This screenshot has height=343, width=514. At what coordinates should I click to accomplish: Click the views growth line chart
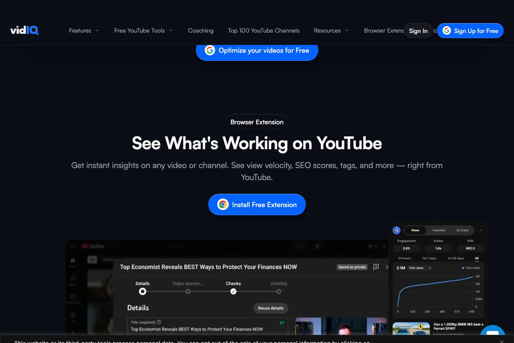[x=435, y=292]
